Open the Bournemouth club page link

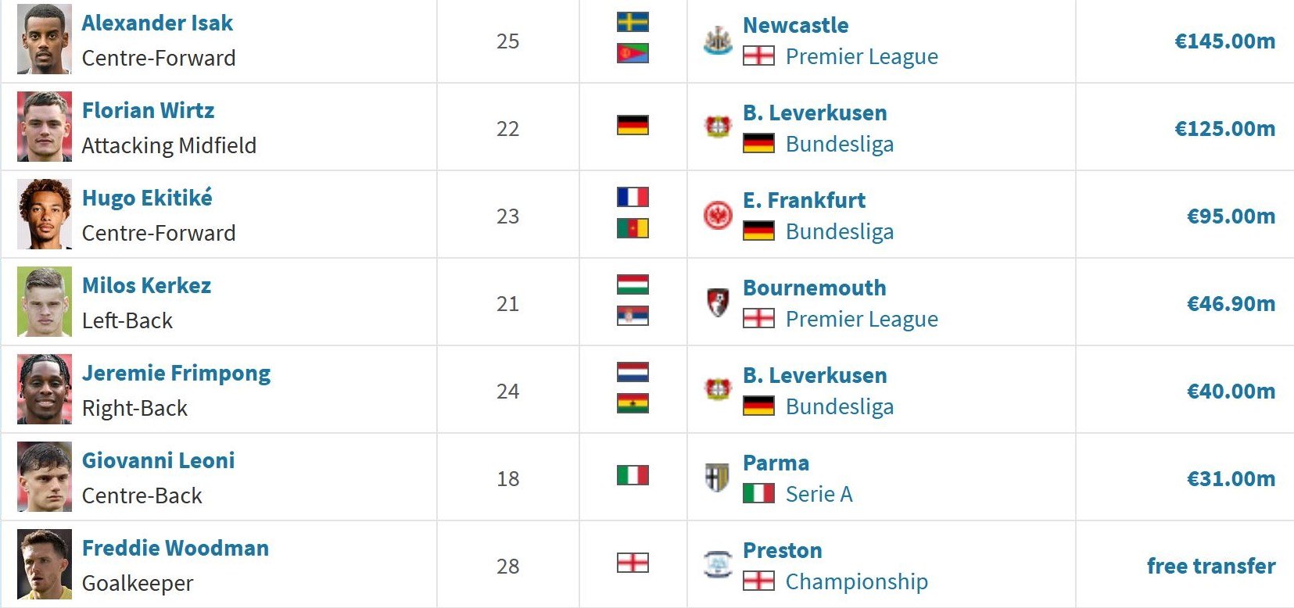814,288
